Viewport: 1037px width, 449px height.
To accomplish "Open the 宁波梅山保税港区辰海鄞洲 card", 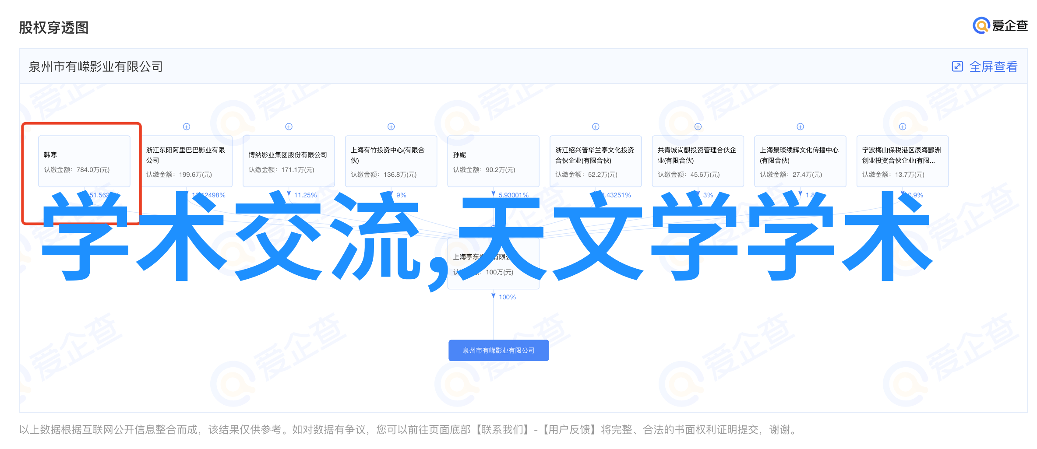I will 902,161.
